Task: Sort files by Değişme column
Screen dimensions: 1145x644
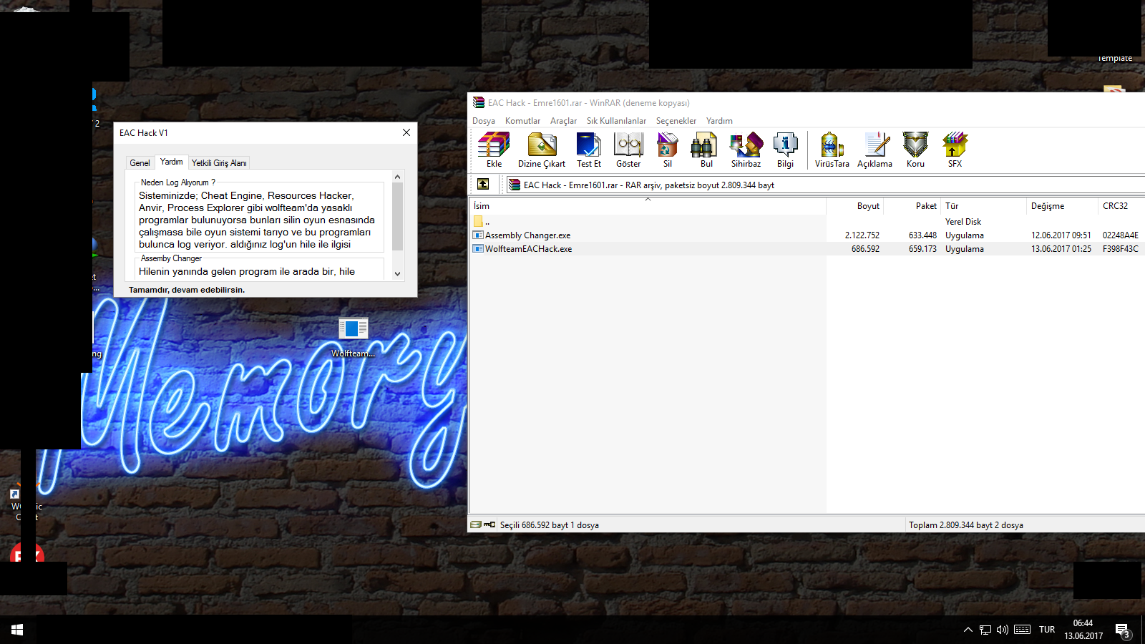Action: coord(1063,206)
